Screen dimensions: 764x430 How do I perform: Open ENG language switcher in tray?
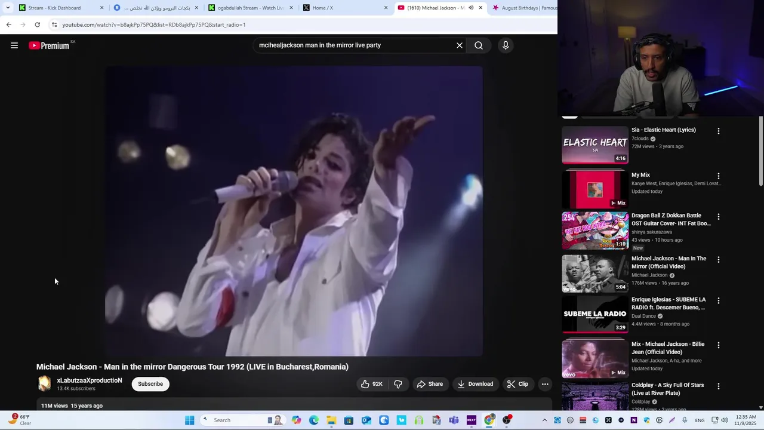(700, 420)
